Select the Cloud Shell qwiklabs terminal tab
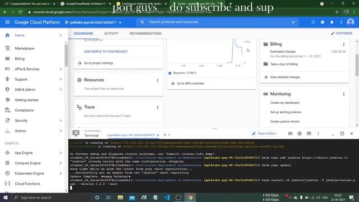This screenshot has width=359, height=202. (x=131, y=135)
